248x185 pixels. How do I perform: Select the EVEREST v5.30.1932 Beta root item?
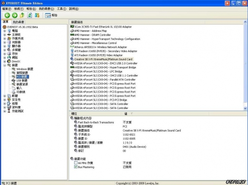click(x=22, y=27)
